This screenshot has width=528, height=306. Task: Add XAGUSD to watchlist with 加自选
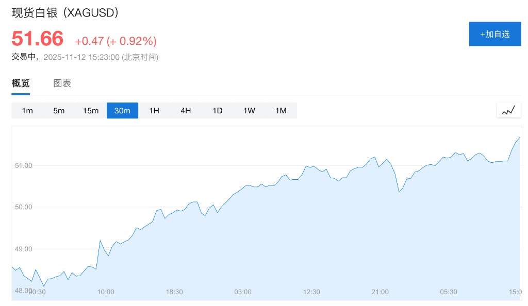(x=494, y=34)
